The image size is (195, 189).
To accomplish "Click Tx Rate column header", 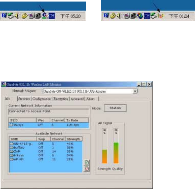I will (x=77, y=120).
